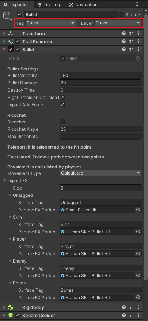Uncheck Impact Add Force
This screenshot has height=321, width=148.
[62, 104]
